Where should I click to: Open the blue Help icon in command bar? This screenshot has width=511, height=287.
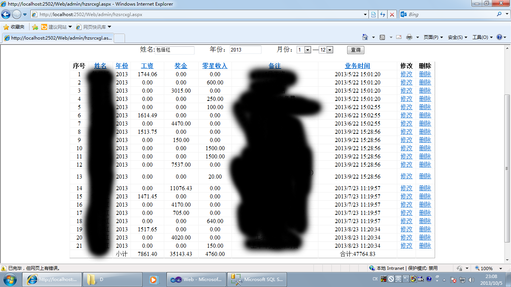pos(499,37)
